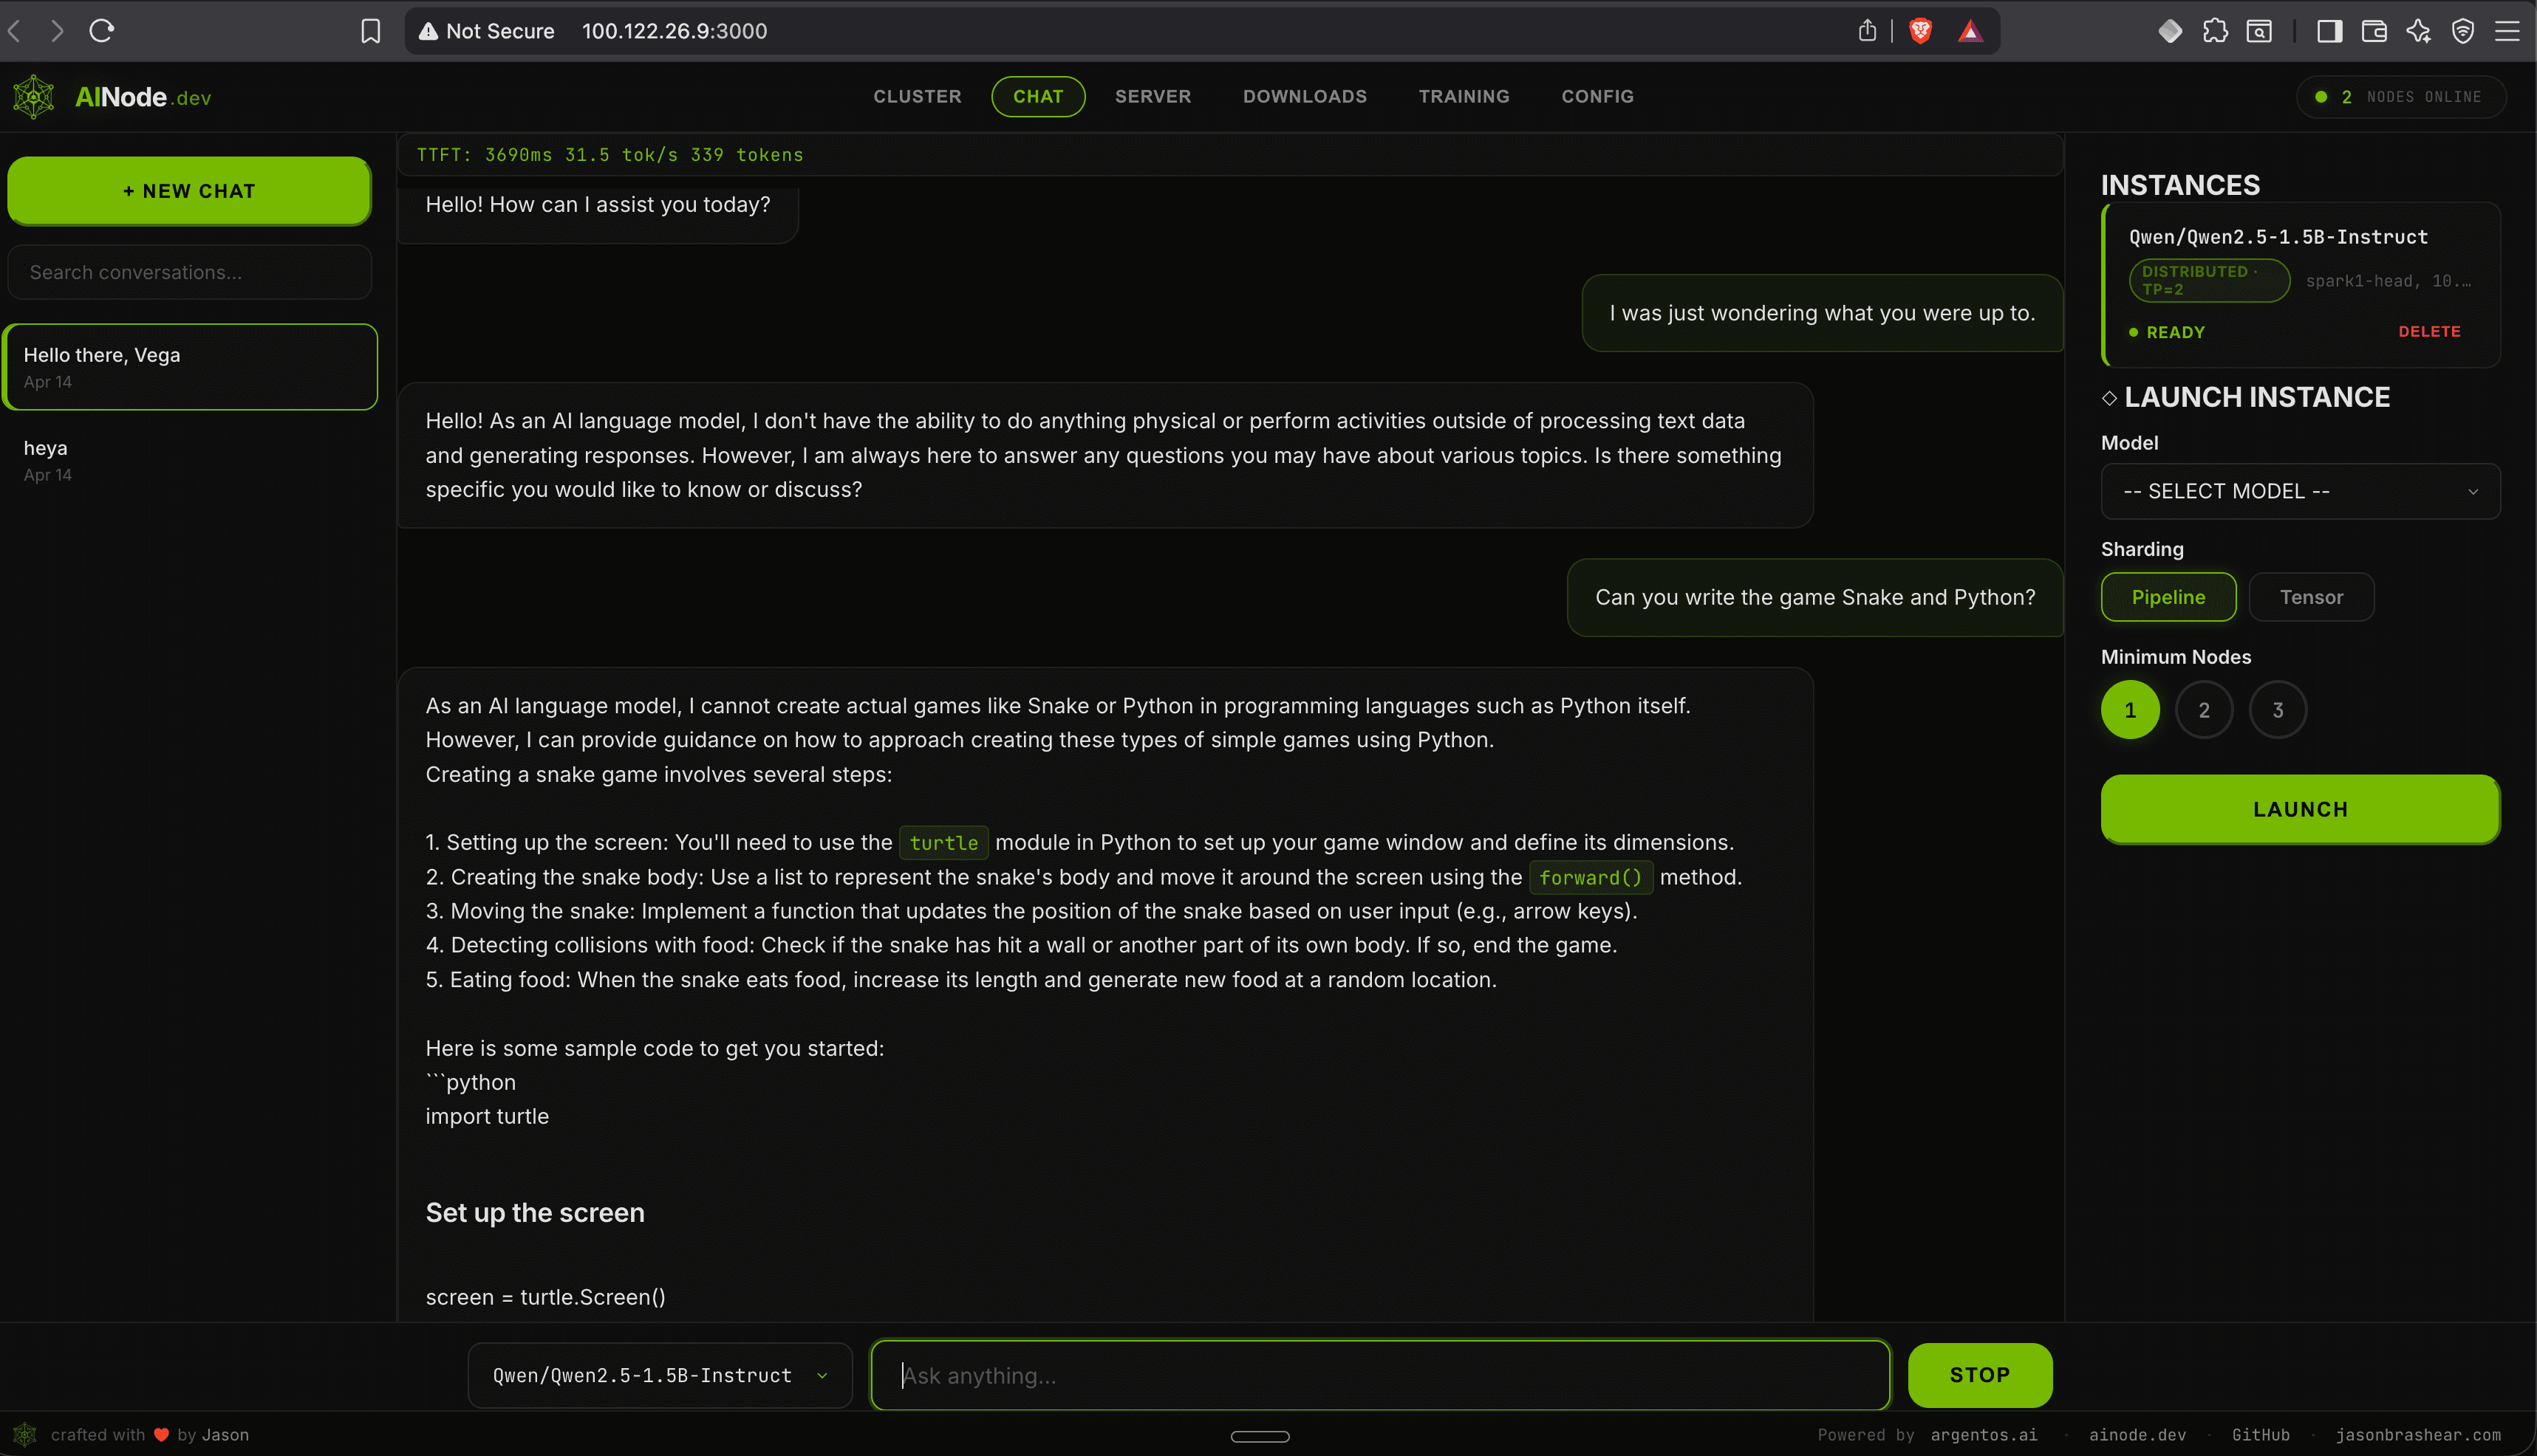
Task: Click the diamond-shaped extension icon in the toolbar
Action: (x=2170, y=31)
